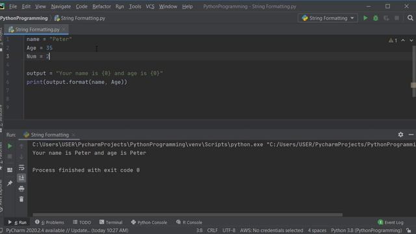Close the String Formatting run tab
Viewport: 416px width, 234px height.
(73, 135)
